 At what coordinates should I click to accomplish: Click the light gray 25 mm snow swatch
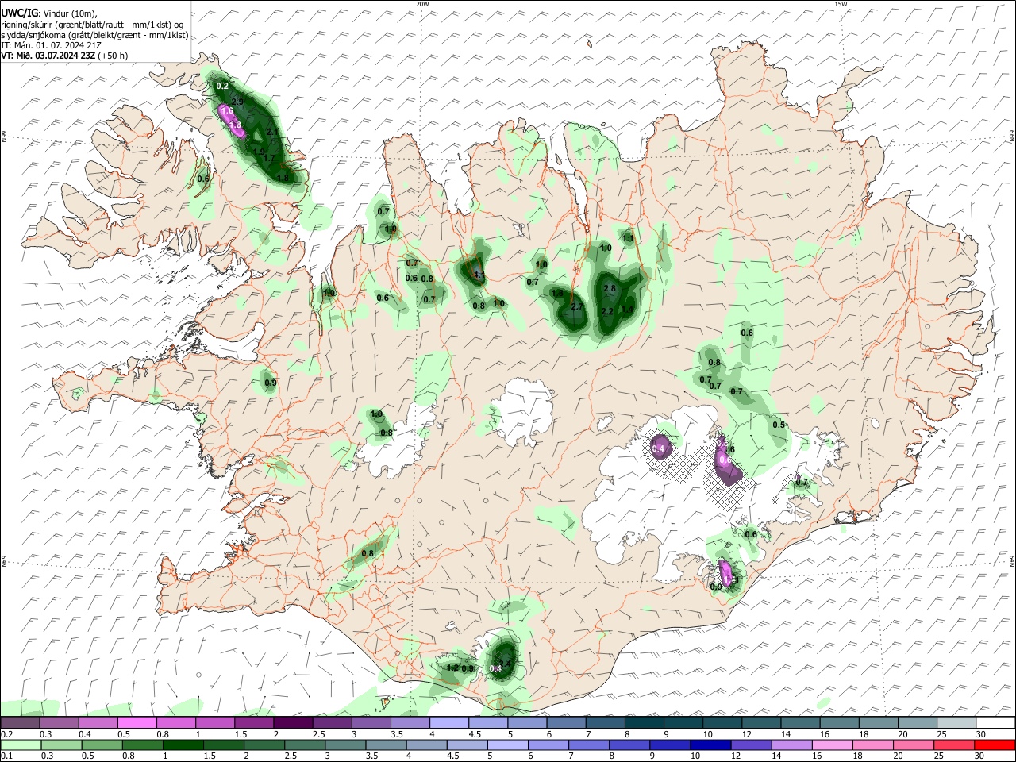[x=956, y=722]
